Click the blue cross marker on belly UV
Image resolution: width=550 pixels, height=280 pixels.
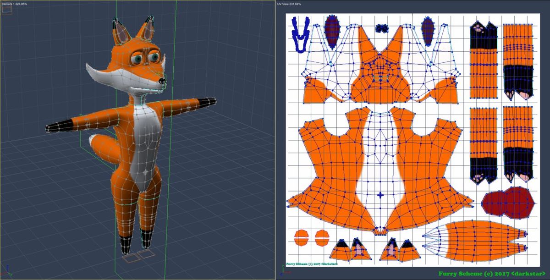point(380,196)
